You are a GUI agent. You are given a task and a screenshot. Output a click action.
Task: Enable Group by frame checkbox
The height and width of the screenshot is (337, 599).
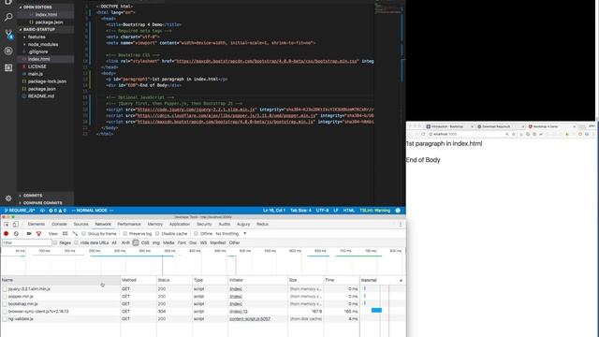pyautogui.click(x=83, y=233)
